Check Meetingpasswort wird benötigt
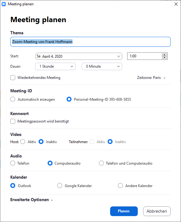Screen dimensions: 181x222 (13, 121)
